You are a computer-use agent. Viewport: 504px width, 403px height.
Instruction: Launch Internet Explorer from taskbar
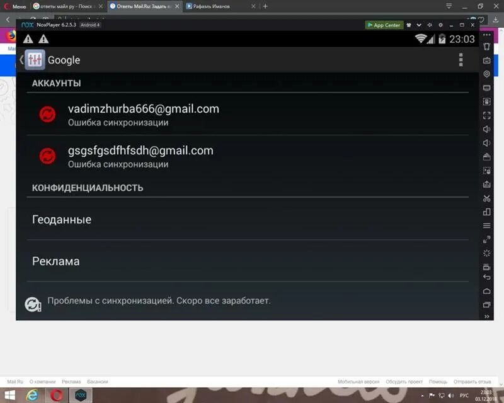32,395
